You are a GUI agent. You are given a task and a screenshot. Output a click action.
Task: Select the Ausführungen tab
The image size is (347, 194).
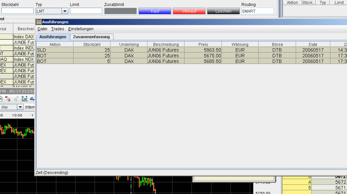[53, 37]
